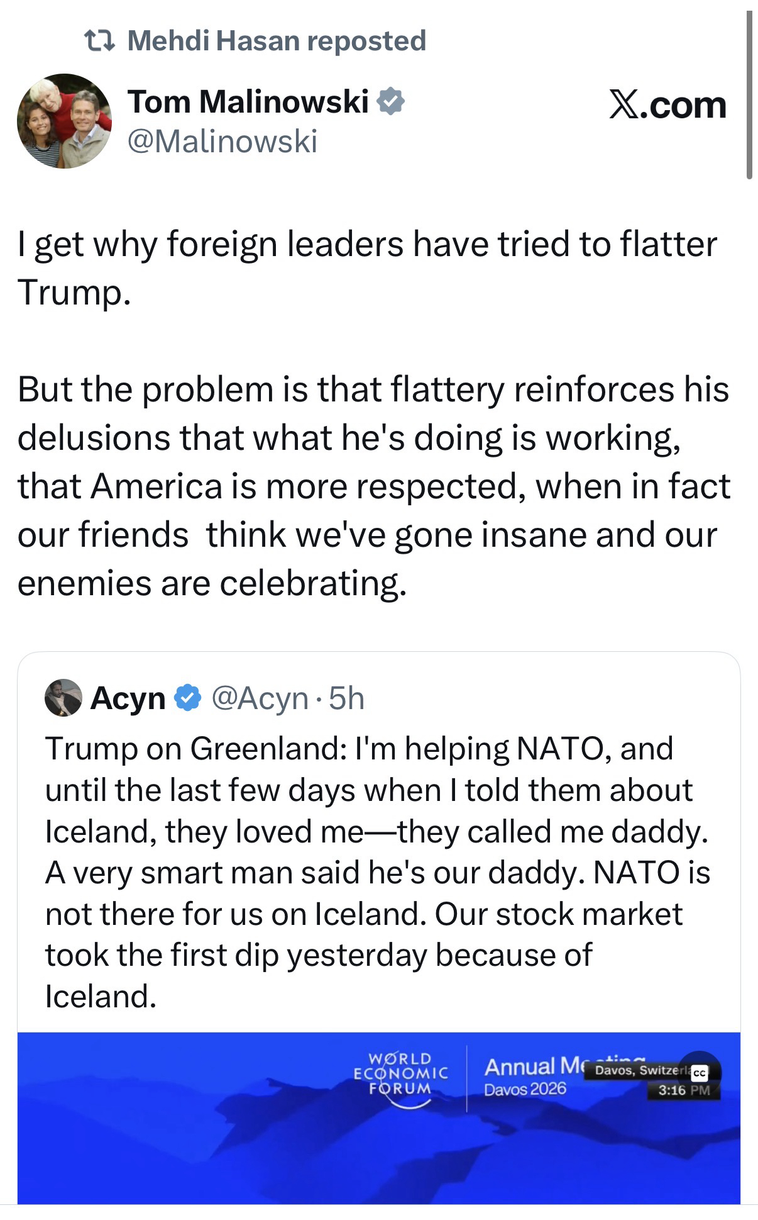The height and width of the screenshot is (1220, 758).
Task: Open the @Malinowski handle
Action: tap(222, 141)
